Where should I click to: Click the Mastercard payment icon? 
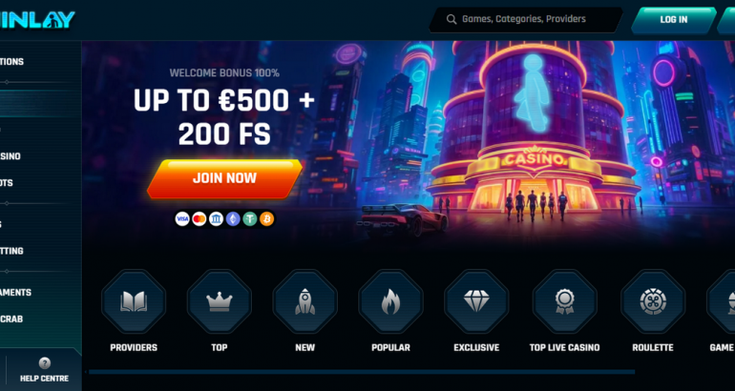(x=199, y=218)
